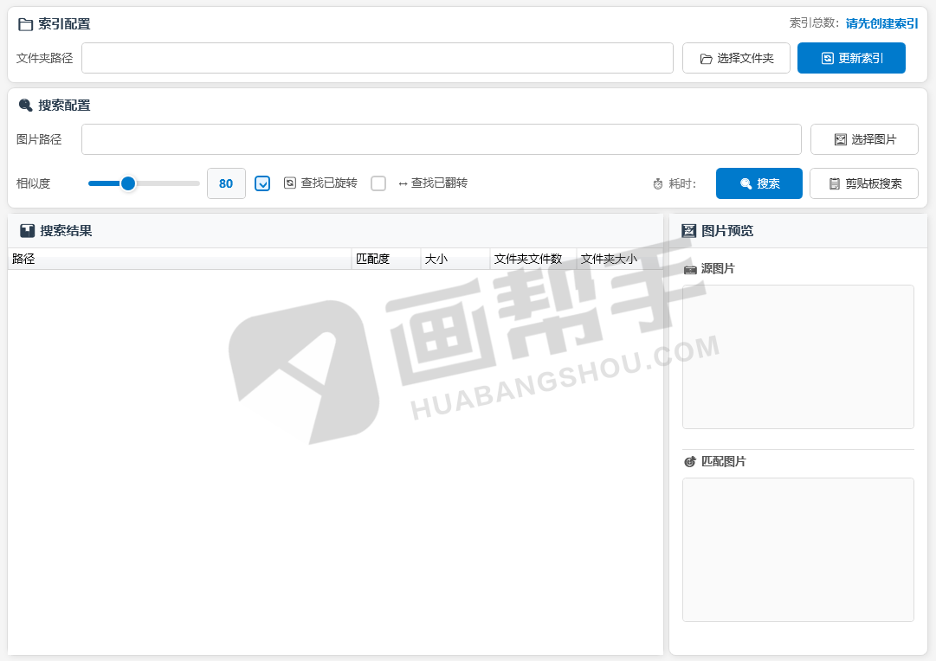
Task: Focus the 图片路径 input field
Action: [x=441, y=139]
